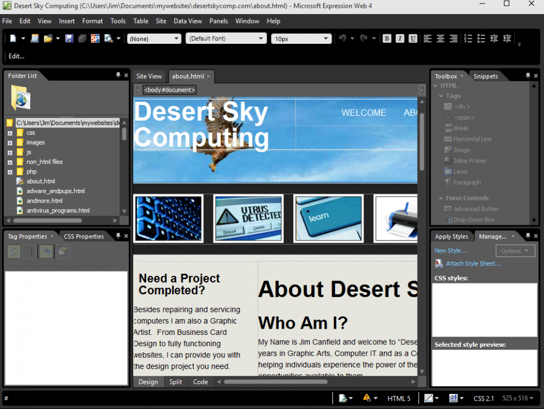Screen dimensions: 544x409
Task: Click the Attach Style Sheet icon
Action: (x=439, y=263)
